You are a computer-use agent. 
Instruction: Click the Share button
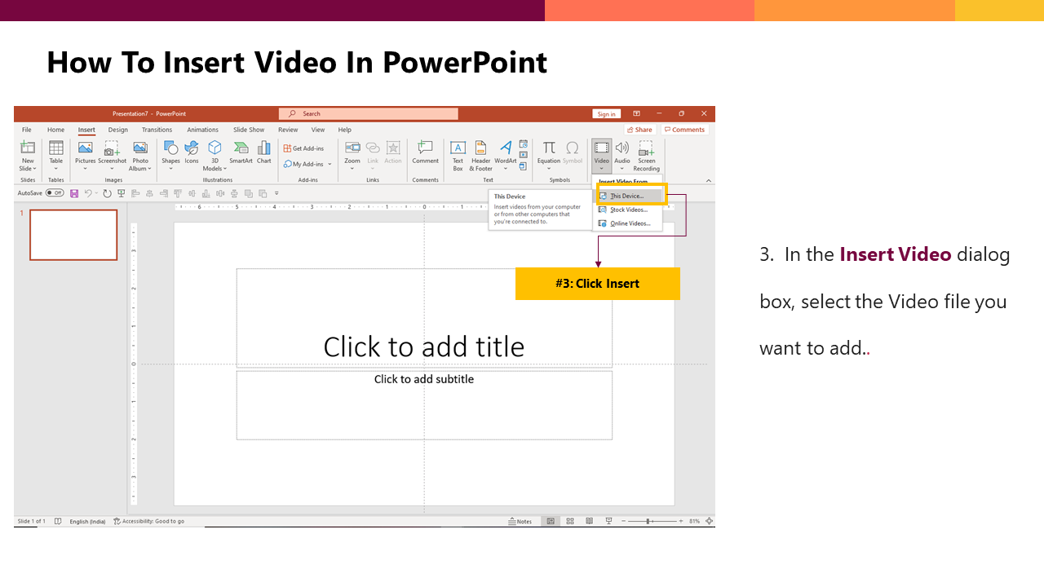[640, 130]
